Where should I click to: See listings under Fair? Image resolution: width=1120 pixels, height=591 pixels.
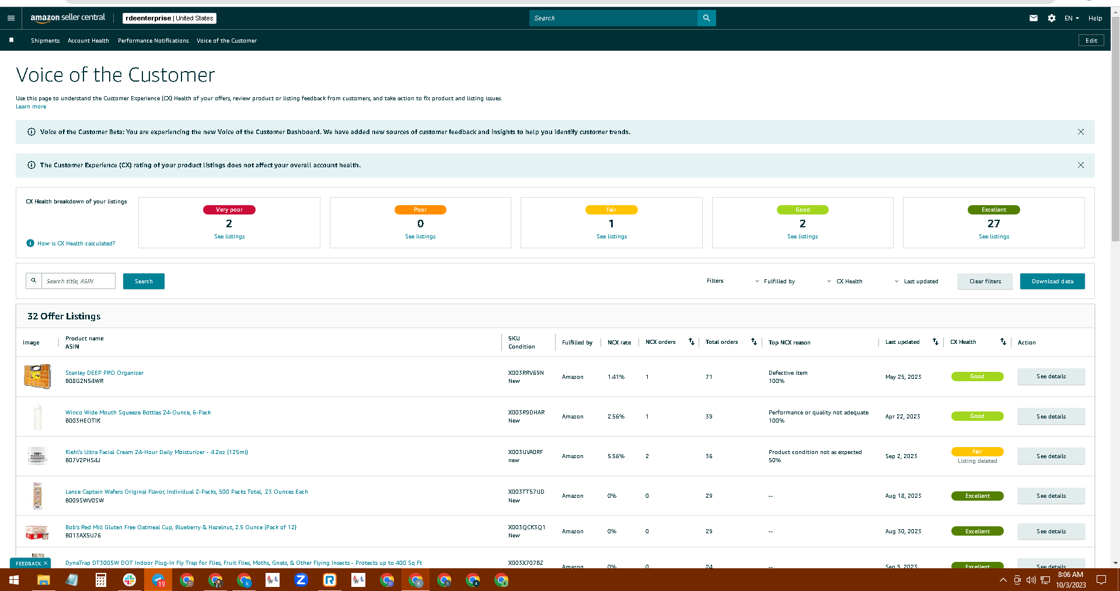[x=612, y=237]
